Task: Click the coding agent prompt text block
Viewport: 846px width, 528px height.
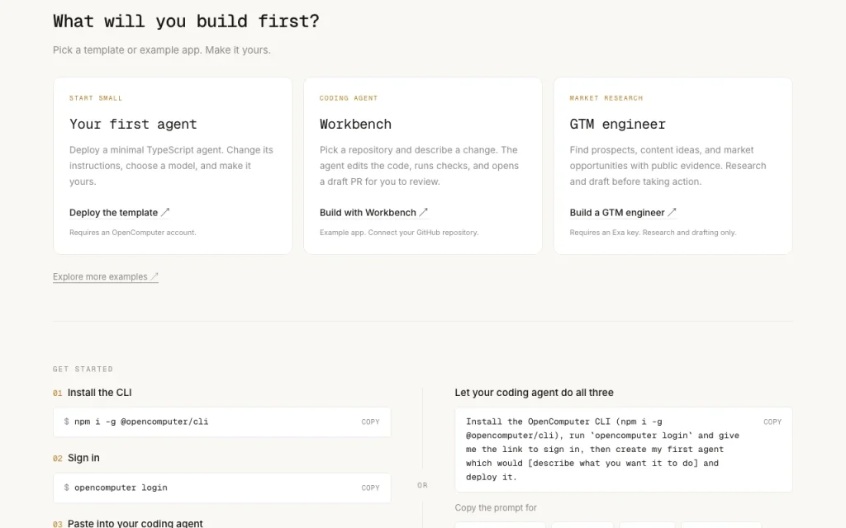Action: tap(602, 450)
